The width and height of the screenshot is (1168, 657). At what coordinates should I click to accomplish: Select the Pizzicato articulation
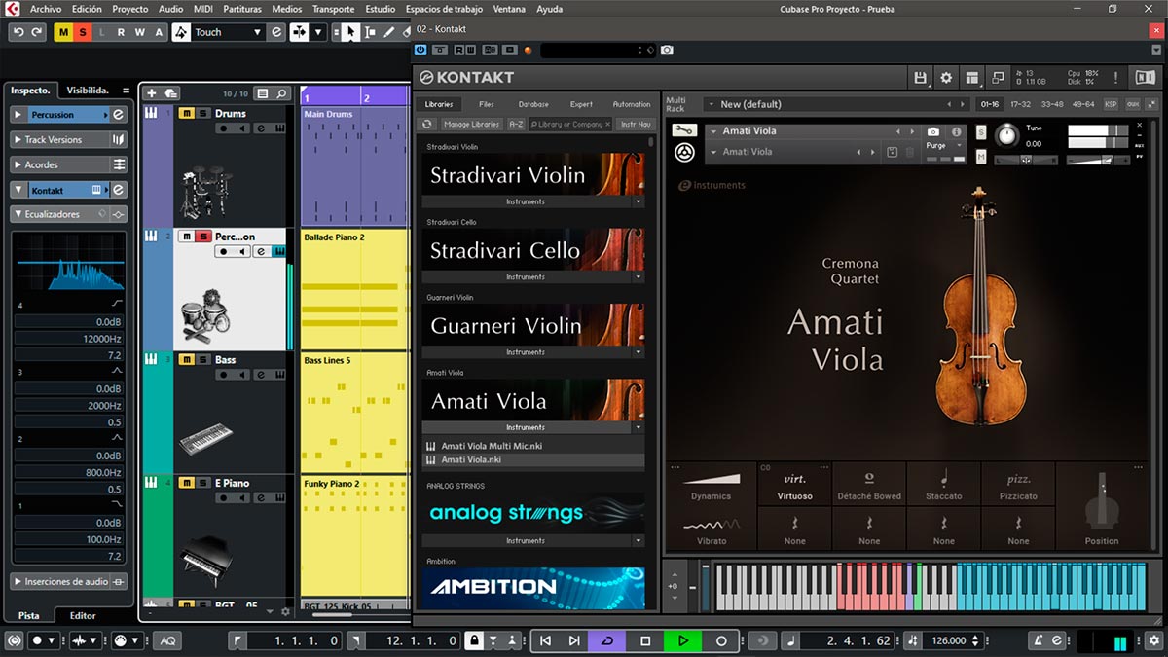[x=1018, y=485]
